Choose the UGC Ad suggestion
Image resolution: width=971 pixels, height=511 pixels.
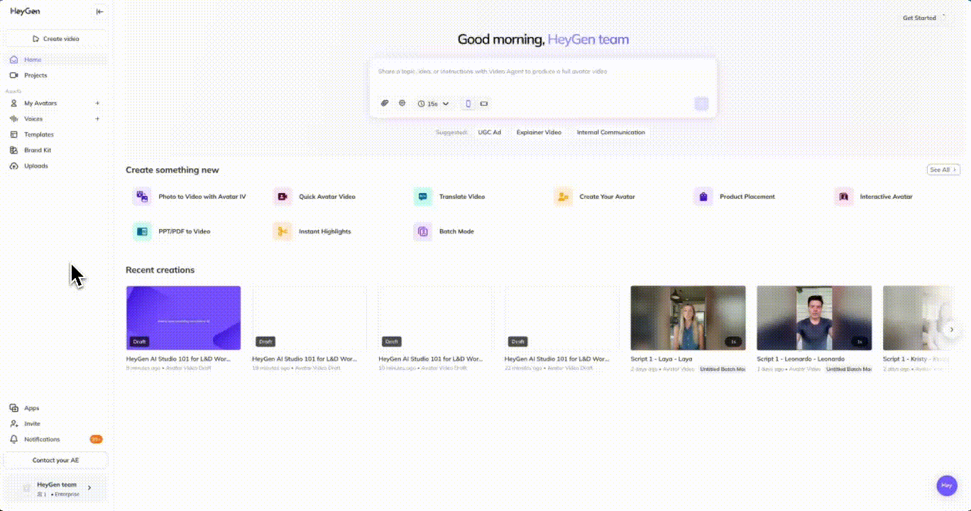(489, 133)
